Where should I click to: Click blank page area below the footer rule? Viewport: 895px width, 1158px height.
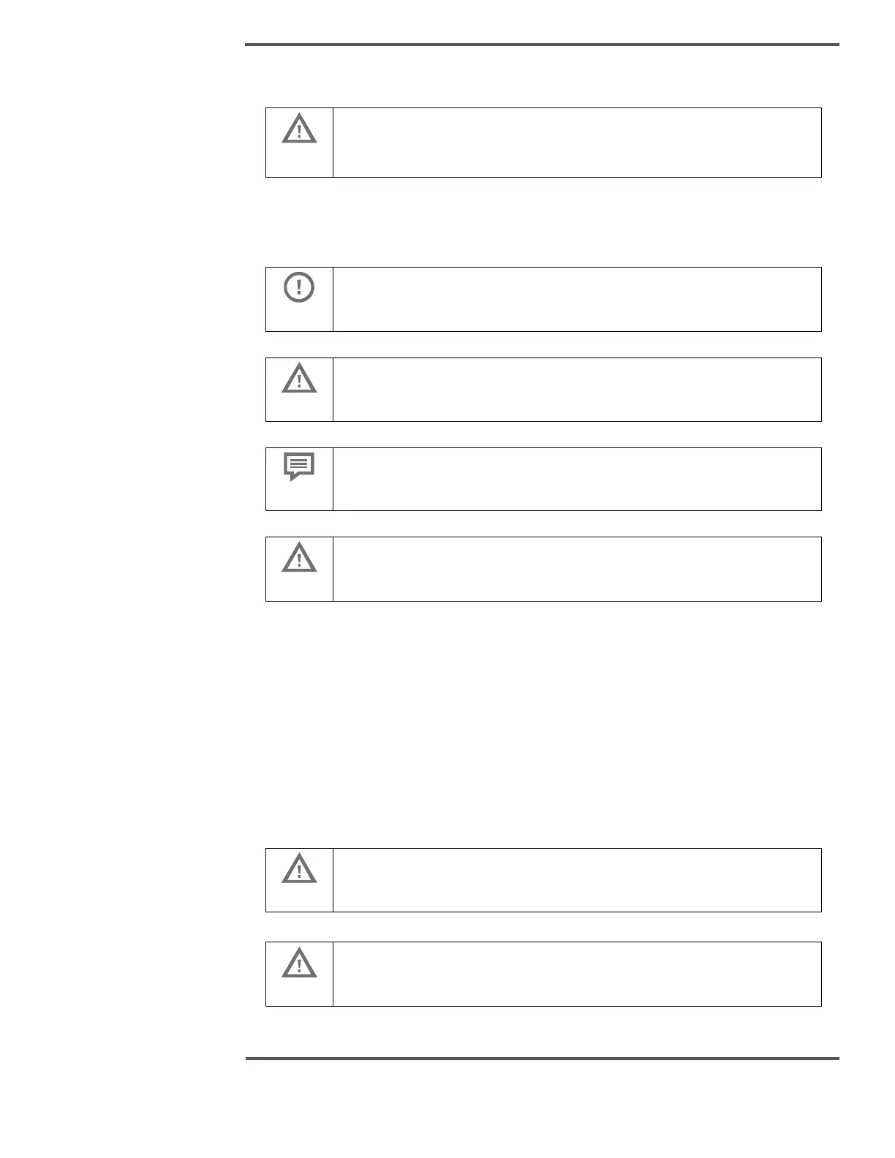(x=543, y=1108)
